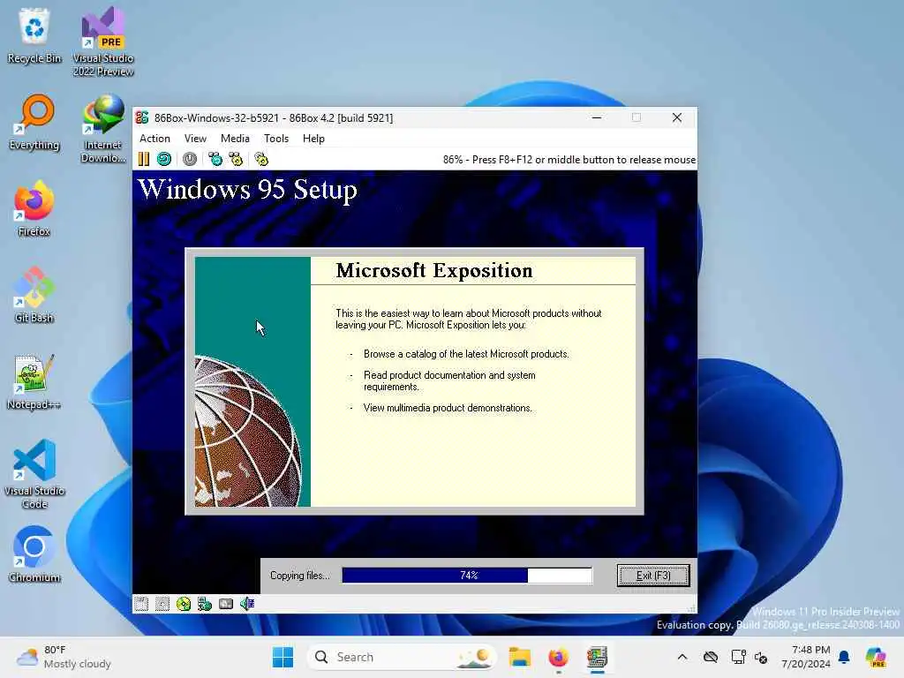904x678 pixels.
Task: Minimize the 86Box window
Action: click(597, 117)
